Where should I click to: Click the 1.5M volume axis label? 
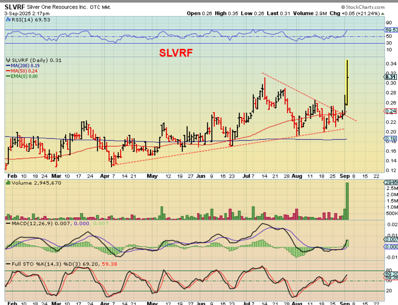click(x=392, y=201)
